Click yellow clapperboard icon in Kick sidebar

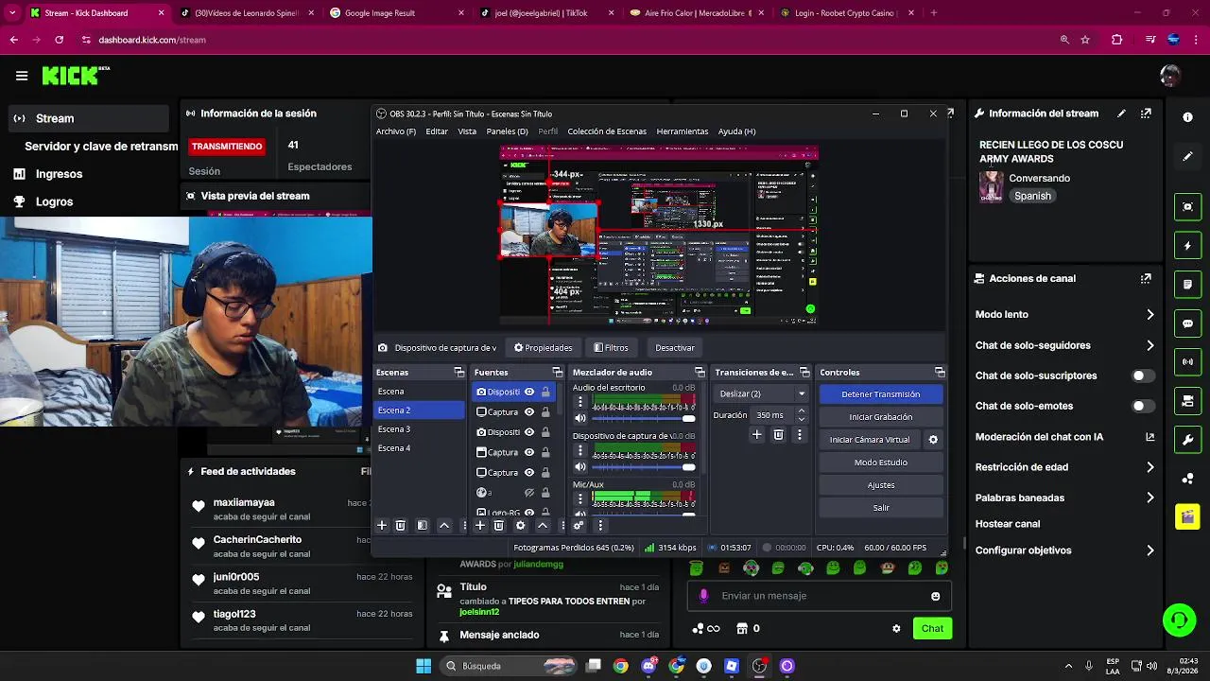click(1188, 517)
